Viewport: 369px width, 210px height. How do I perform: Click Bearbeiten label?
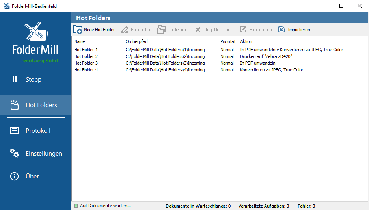click(141, 30)
